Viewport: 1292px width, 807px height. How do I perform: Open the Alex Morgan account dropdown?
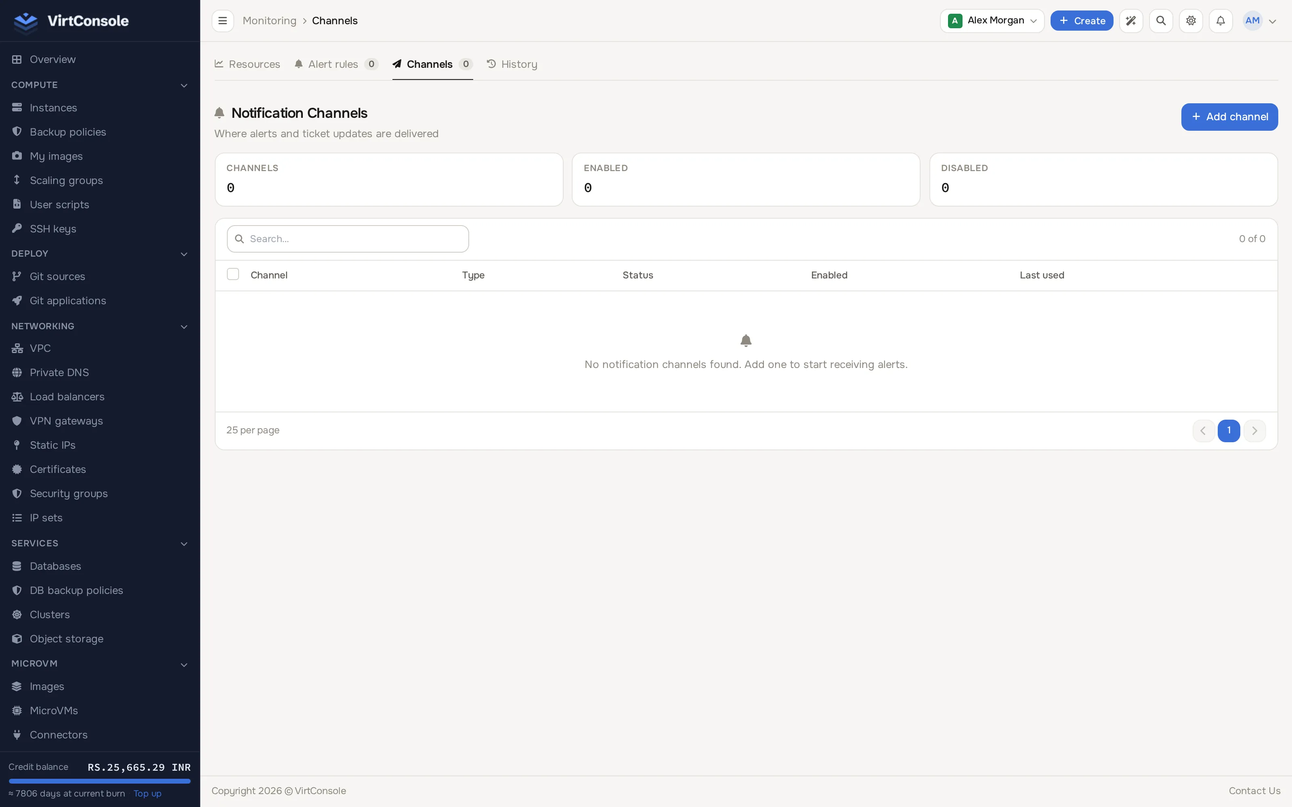click(992, 21)
